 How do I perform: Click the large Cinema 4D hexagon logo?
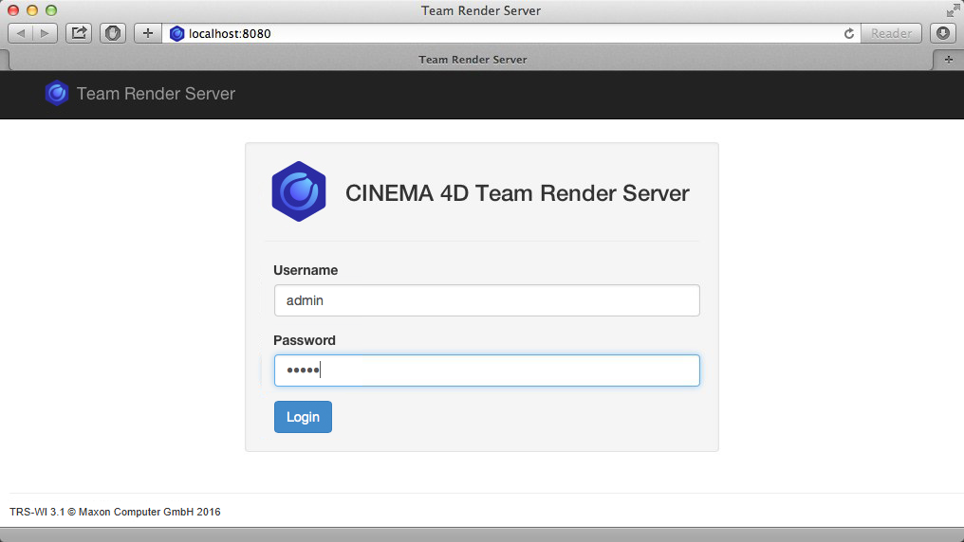click(299, 192)
